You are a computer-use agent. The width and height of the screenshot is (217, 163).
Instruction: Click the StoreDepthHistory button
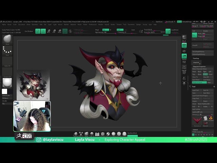pos(203,52)
